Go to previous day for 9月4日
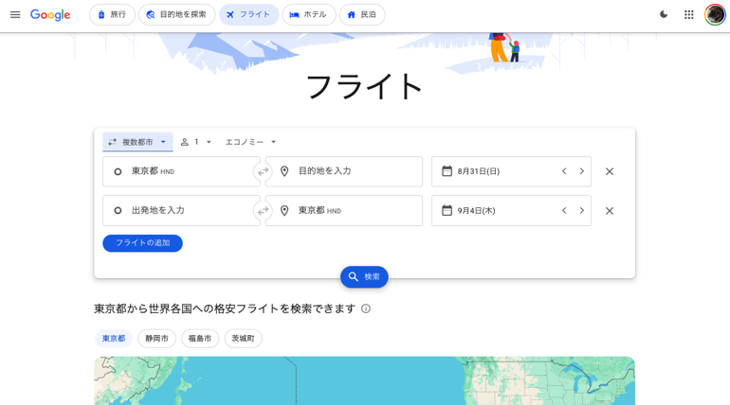 tap(564, 211)
